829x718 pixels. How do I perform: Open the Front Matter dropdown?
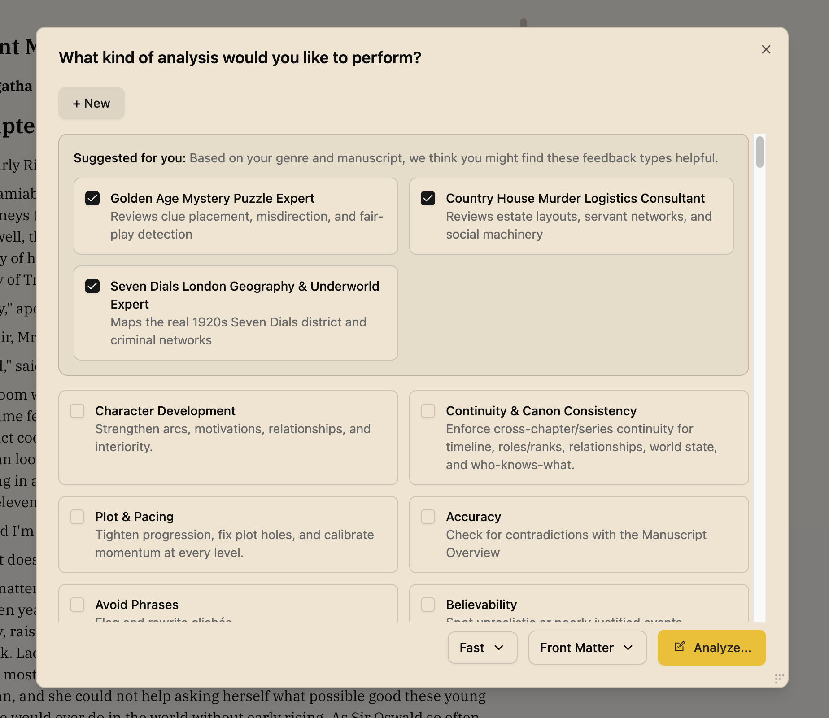click(x=587, y=648)
